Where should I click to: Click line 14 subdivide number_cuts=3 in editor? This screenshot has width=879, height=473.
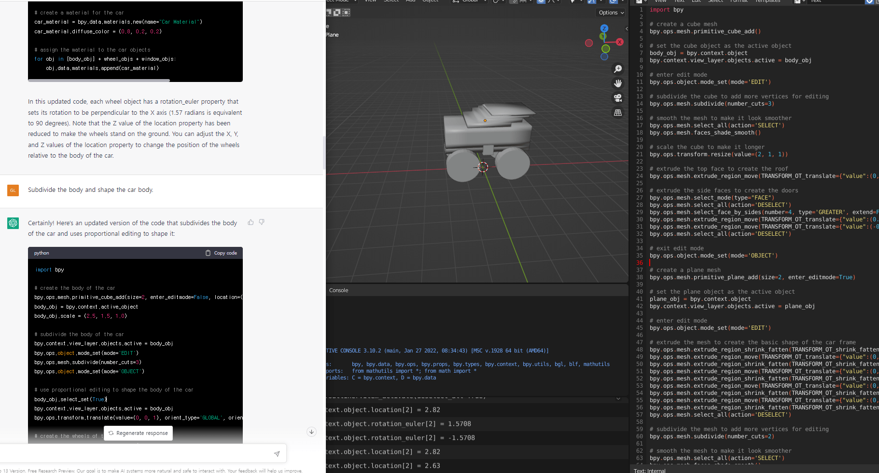tap(712, 104)
